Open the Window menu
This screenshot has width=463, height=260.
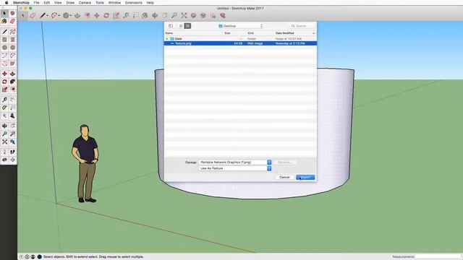click(x=114, y=3)
